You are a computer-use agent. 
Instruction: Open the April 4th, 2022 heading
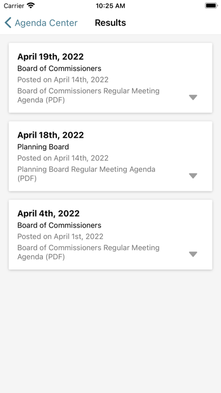coord(48,213)
